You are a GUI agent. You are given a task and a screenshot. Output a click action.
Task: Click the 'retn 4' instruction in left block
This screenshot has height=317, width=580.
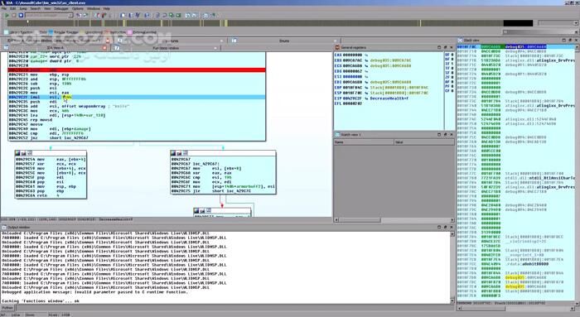(x=37, y=195)
